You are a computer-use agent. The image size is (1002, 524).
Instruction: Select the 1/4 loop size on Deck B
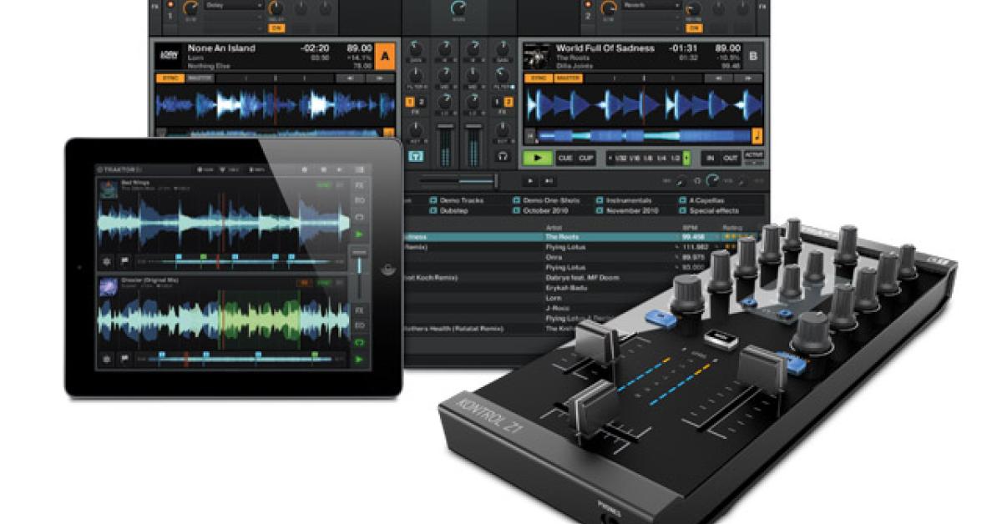(661, 158)
